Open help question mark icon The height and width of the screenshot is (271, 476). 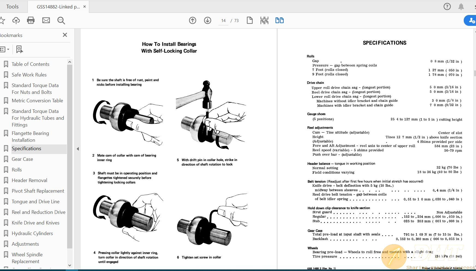tap(447, 7)
